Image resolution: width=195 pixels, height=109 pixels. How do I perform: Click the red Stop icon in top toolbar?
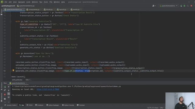(191, 6)
